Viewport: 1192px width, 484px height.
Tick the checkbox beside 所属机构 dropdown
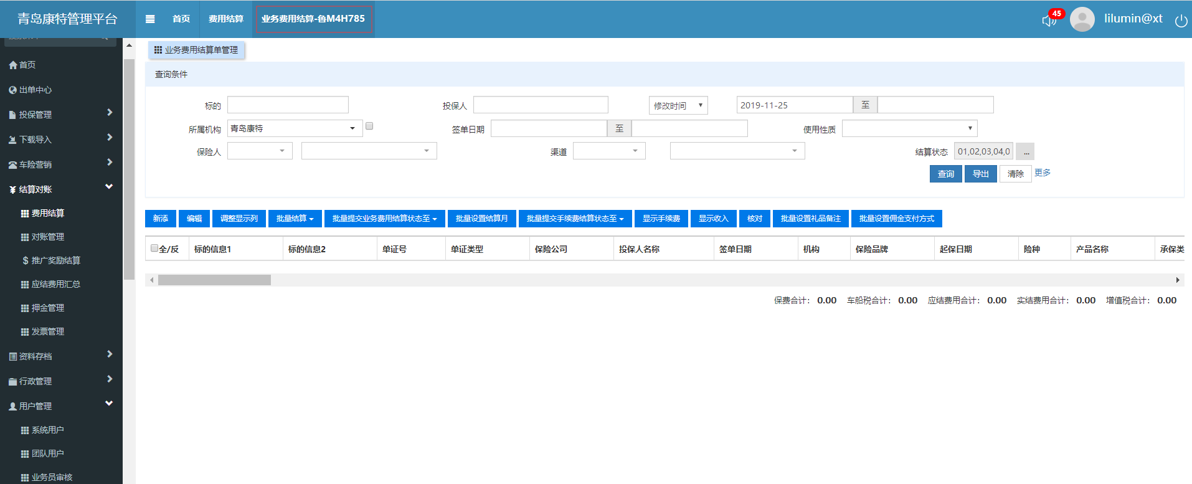coord(369,126)
